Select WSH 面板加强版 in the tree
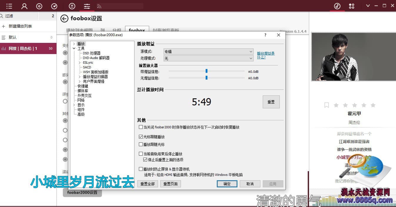The image size is (396, 207). tap(96, 72)
